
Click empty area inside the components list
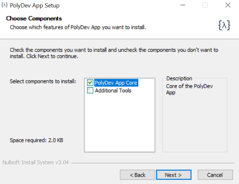119,125
